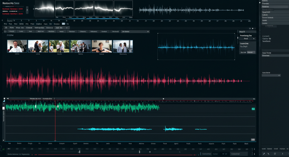
Task: Click the light blue swatch in the menu row
Action: click(64, 24)
